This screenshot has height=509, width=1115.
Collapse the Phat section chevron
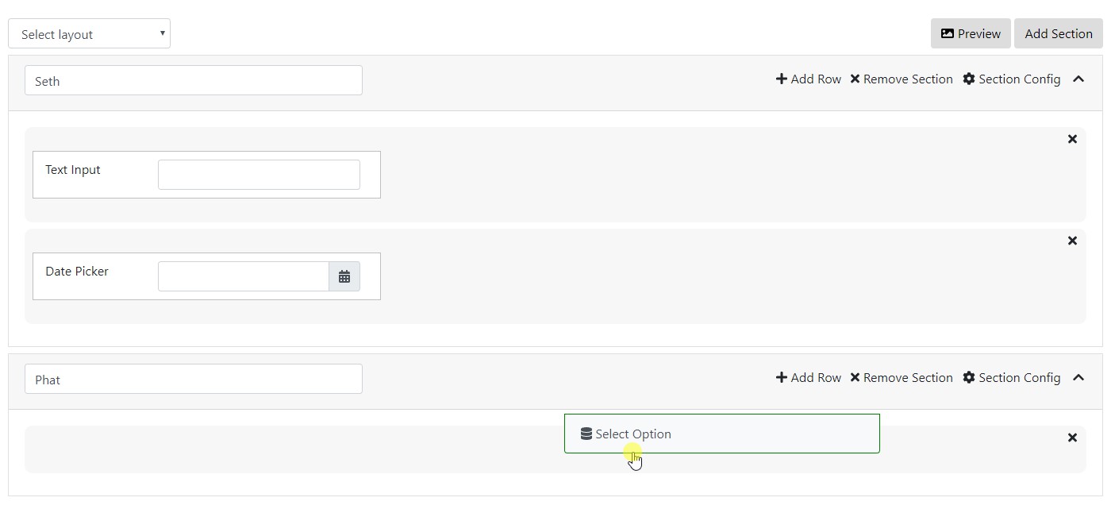click(1078, 378)
